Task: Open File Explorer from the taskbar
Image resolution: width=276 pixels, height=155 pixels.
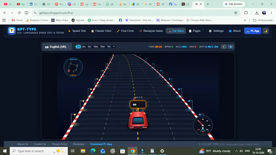Action: (83, 151)
